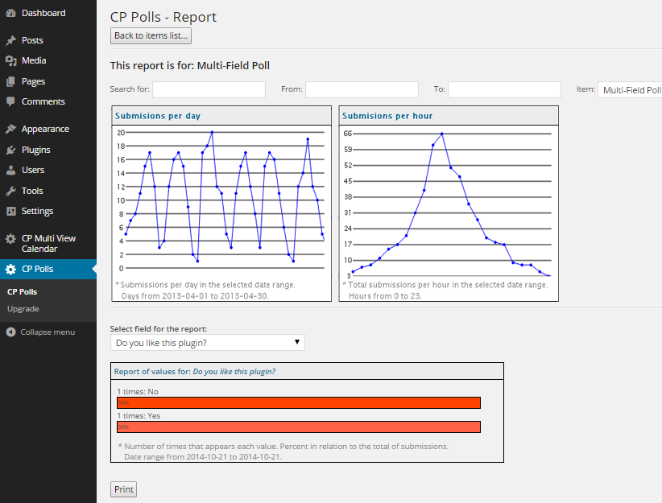Click the Yes results 50% bar
Screen dimensions: 662x503
[299, 427]
